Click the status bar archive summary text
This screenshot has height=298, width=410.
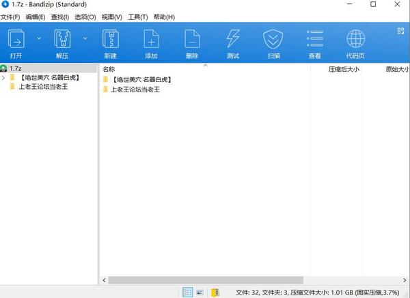318,293
